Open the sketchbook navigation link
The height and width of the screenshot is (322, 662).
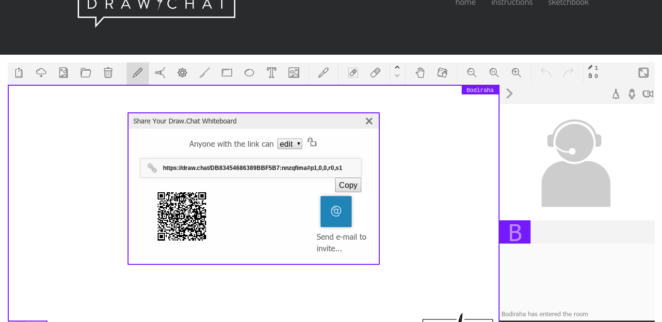click(568, 2)
